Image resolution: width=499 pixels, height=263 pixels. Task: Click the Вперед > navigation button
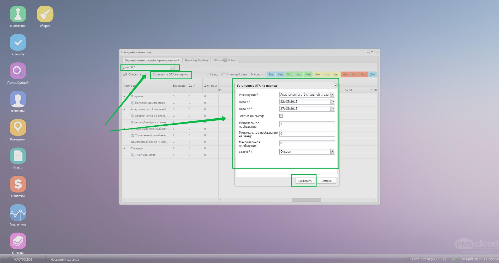point(257,74)
